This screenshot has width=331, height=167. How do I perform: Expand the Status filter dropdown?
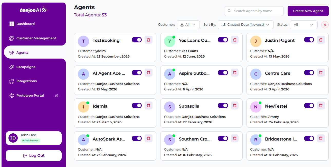[304, 25]
